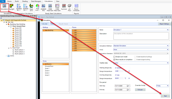Image resolution: width=172 pixels, height=99 pixels.
Task: Click the Zones icon in project tree
Action: tap(9, 56)
